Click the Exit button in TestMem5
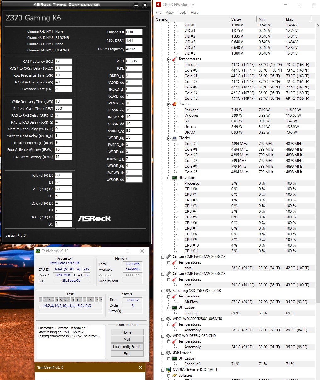Image resolution: width=320 pixels, height=380 pixels. coord(127,354)
